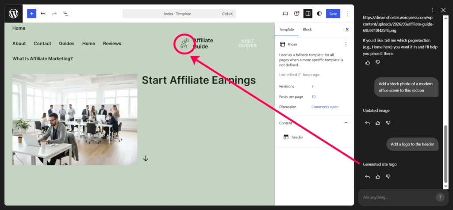Switch to the Block tab
453x210 pixels.
point(307,29)
